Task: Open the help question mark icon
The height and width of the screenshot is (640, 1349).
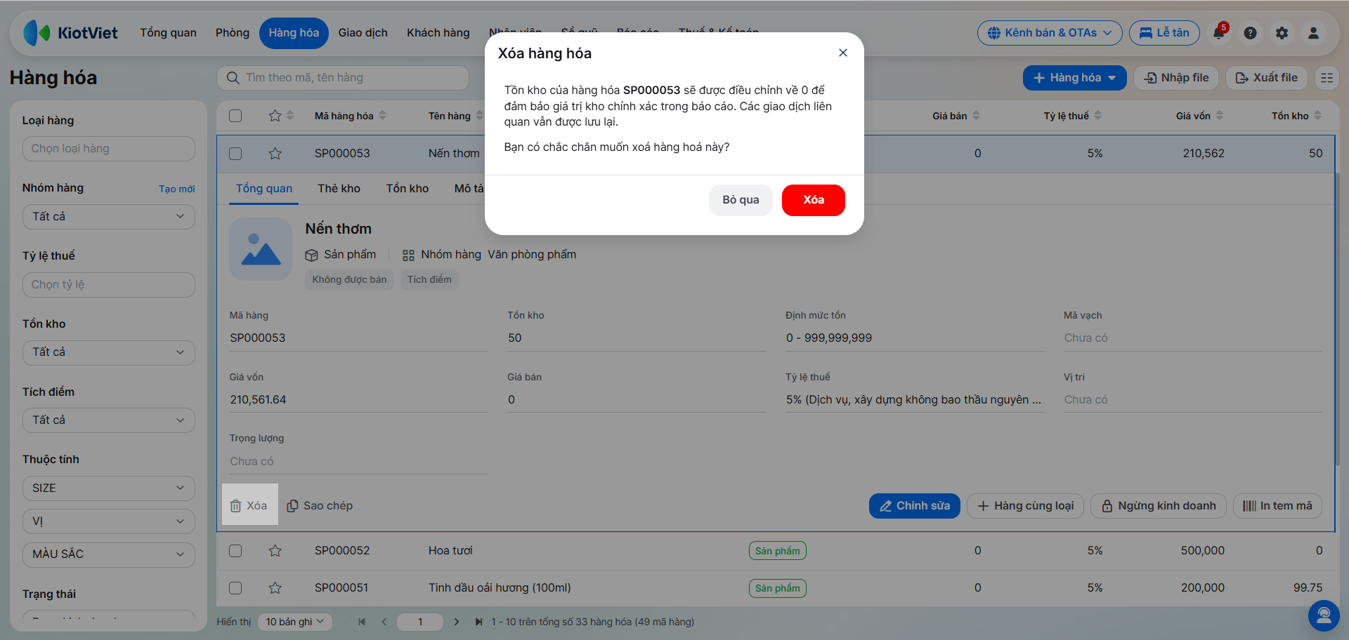Action: coord(1250,33)
